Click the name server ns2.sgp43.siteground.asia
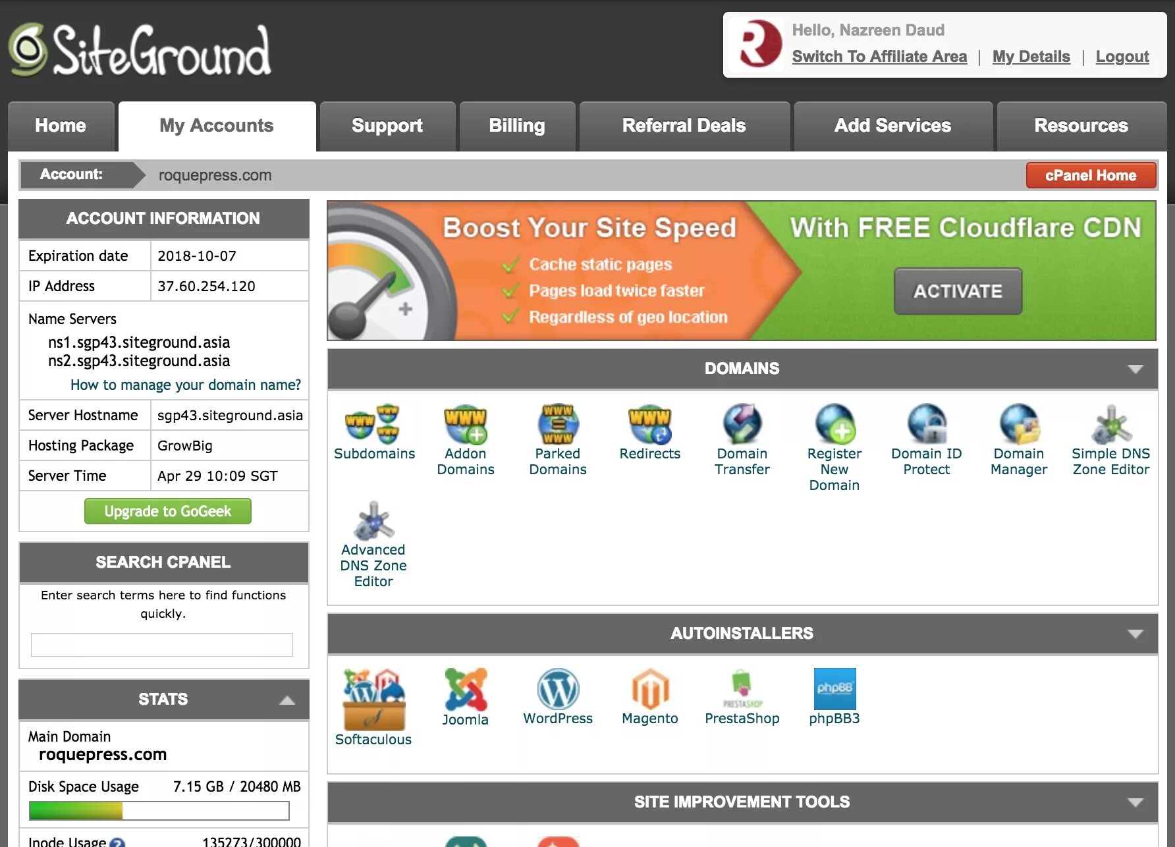This screenshot has height=847, width=1175. [x=139, y=361]
